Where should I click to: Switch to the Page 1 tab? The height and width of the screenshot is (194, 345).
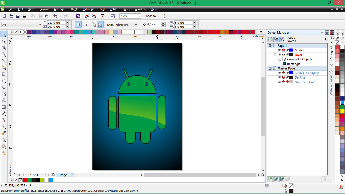tap(65, 175)
